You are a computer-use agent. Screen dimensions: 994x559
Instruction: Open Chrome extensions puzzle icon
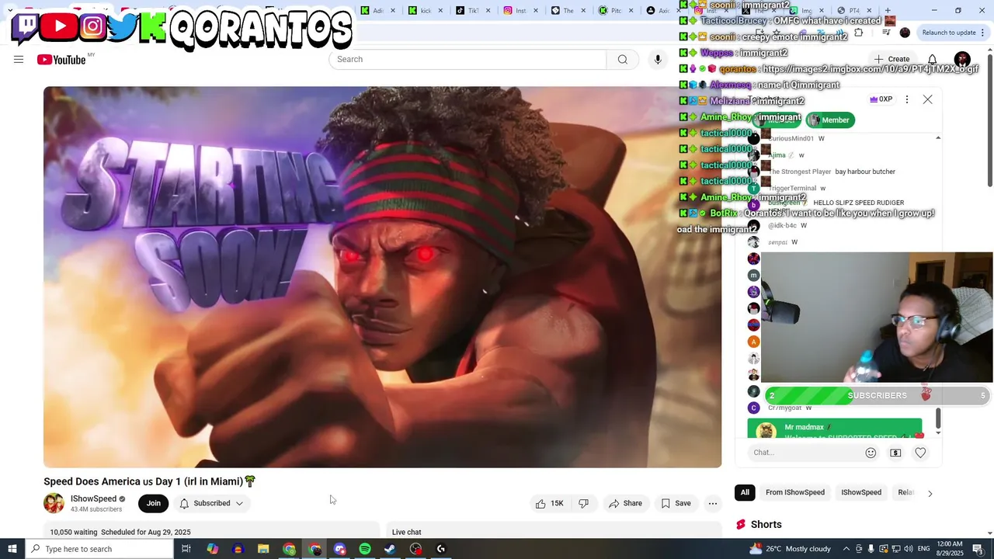tap(858, 33)
